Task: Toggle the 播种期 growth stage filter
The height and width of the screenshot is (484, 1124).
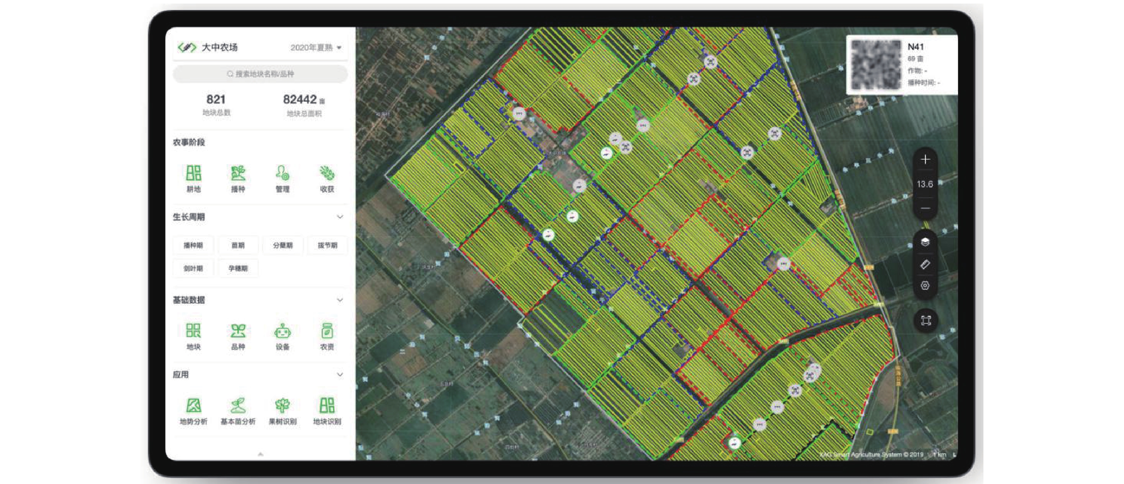Action: coord(193,245)
